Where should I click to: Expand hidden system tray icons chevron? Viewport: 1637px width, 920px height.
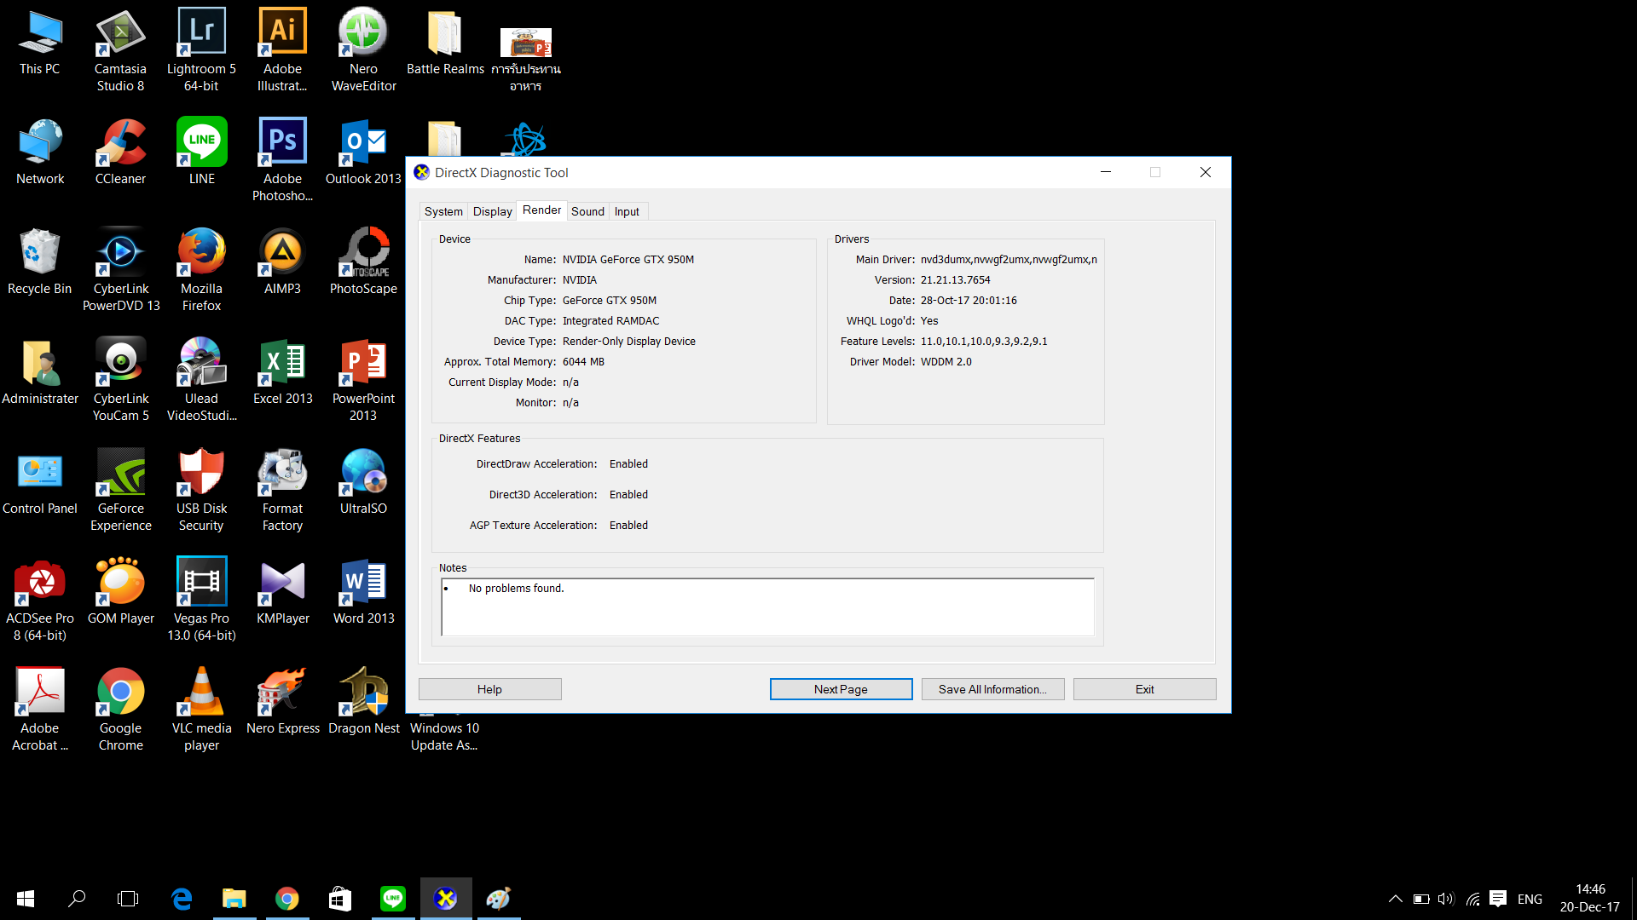[x=1395, y=899]
